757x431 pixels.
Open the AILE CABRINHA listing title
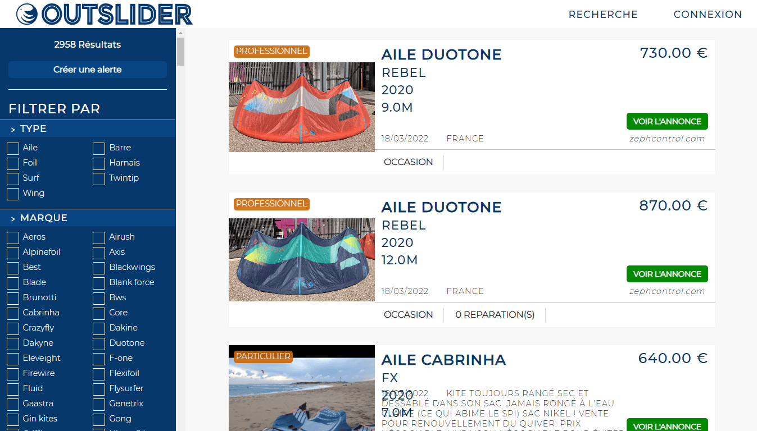tap(443, 360)
